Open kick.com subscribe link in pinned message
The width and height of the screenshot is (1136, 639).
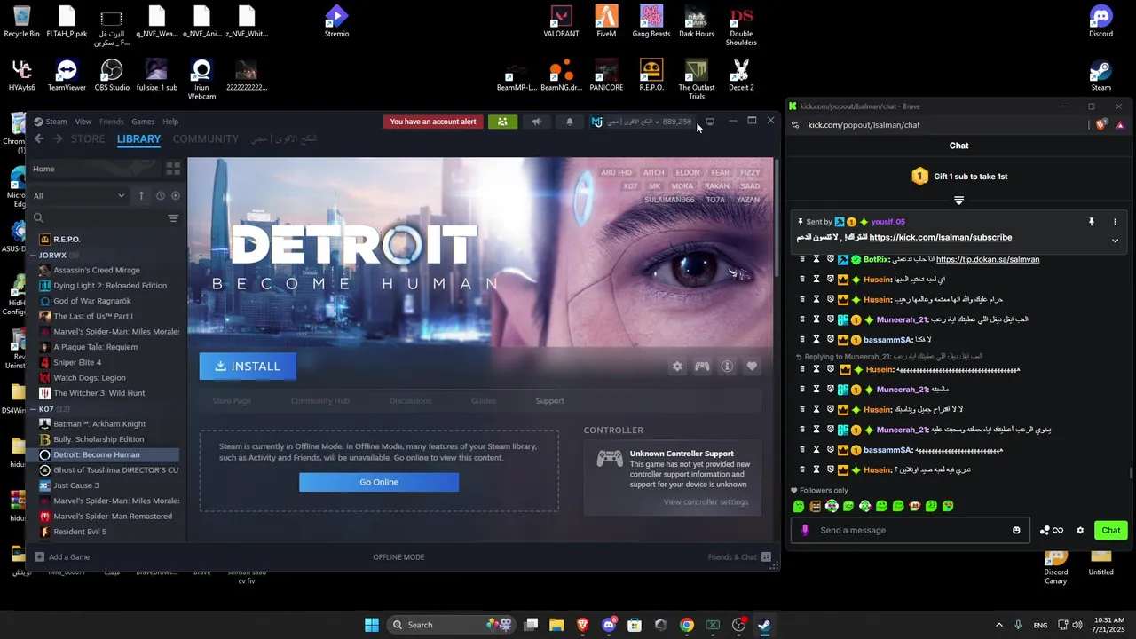[x=941, y=238]
